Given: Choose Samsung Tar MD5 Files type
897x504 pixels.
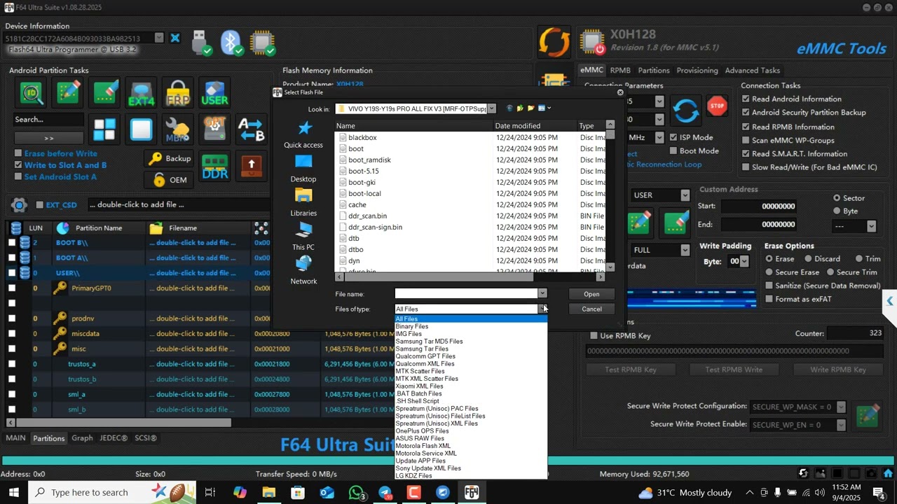Looking at the screenshot, I should (429, 342).
